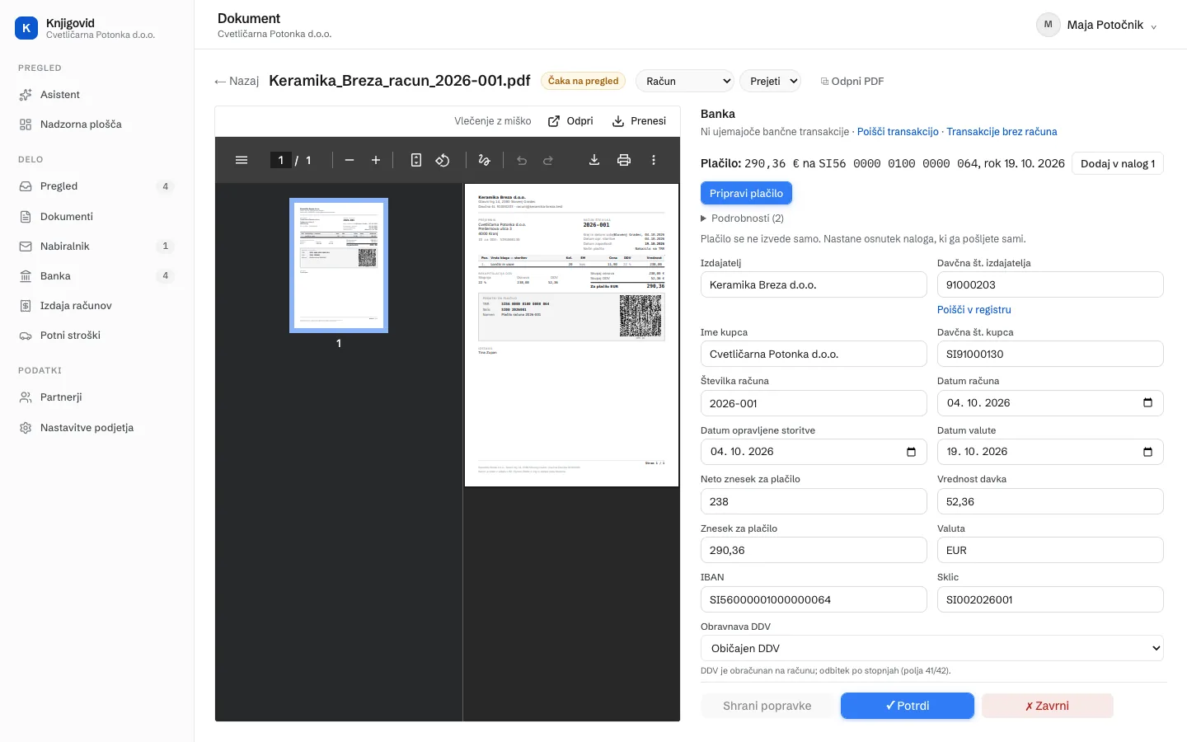Image resolution: width=1187 pixels, height=742 pixels.
Task: Confirm the document with Potrdi
Action: point(908,706)
